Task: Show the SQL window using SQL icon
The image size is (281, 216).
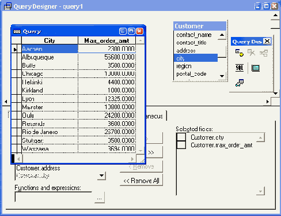Action: [x=240, y=68]
